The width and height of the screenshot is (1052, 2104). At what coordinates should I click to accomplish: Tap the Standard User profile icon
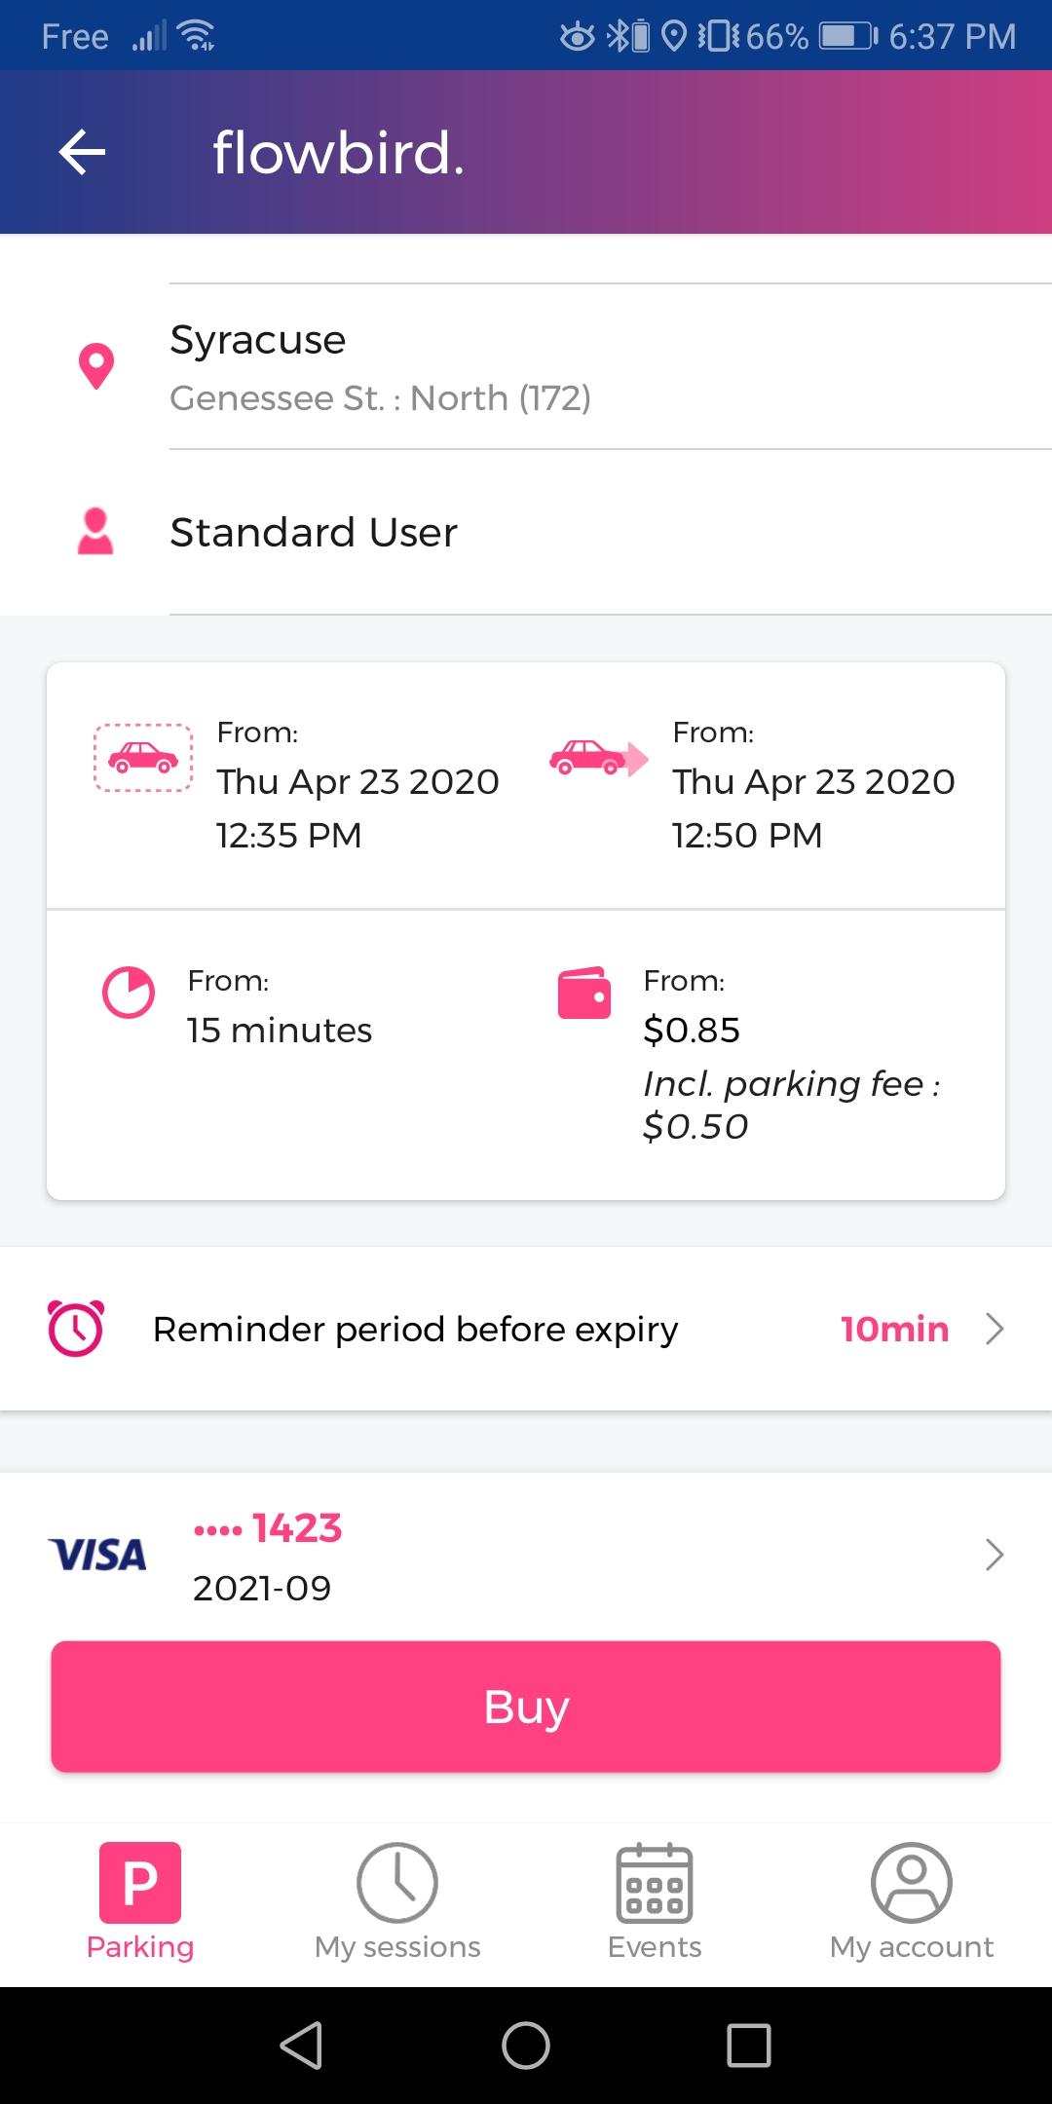click(x=95, y=532)
